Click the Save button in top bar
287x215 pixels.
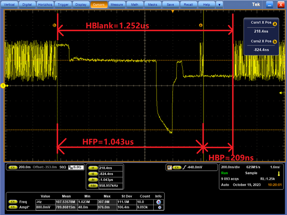[170, 4]
